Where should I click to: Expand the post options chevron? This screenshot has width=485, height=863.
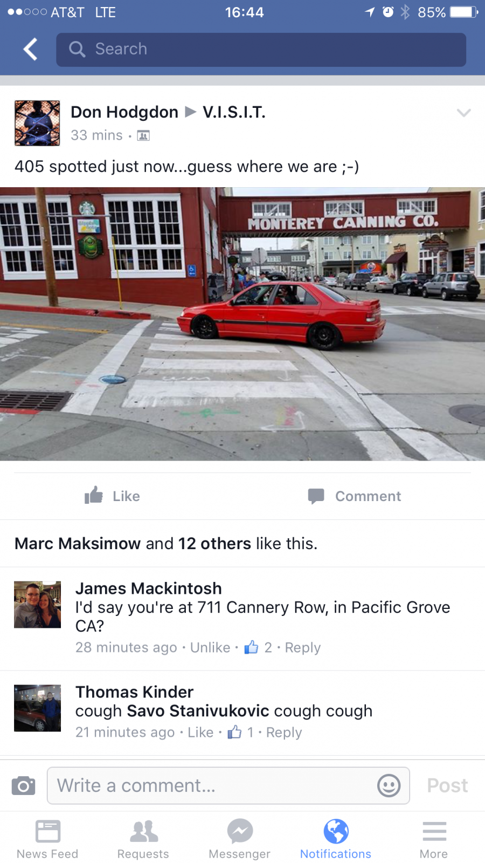(464, 112)
